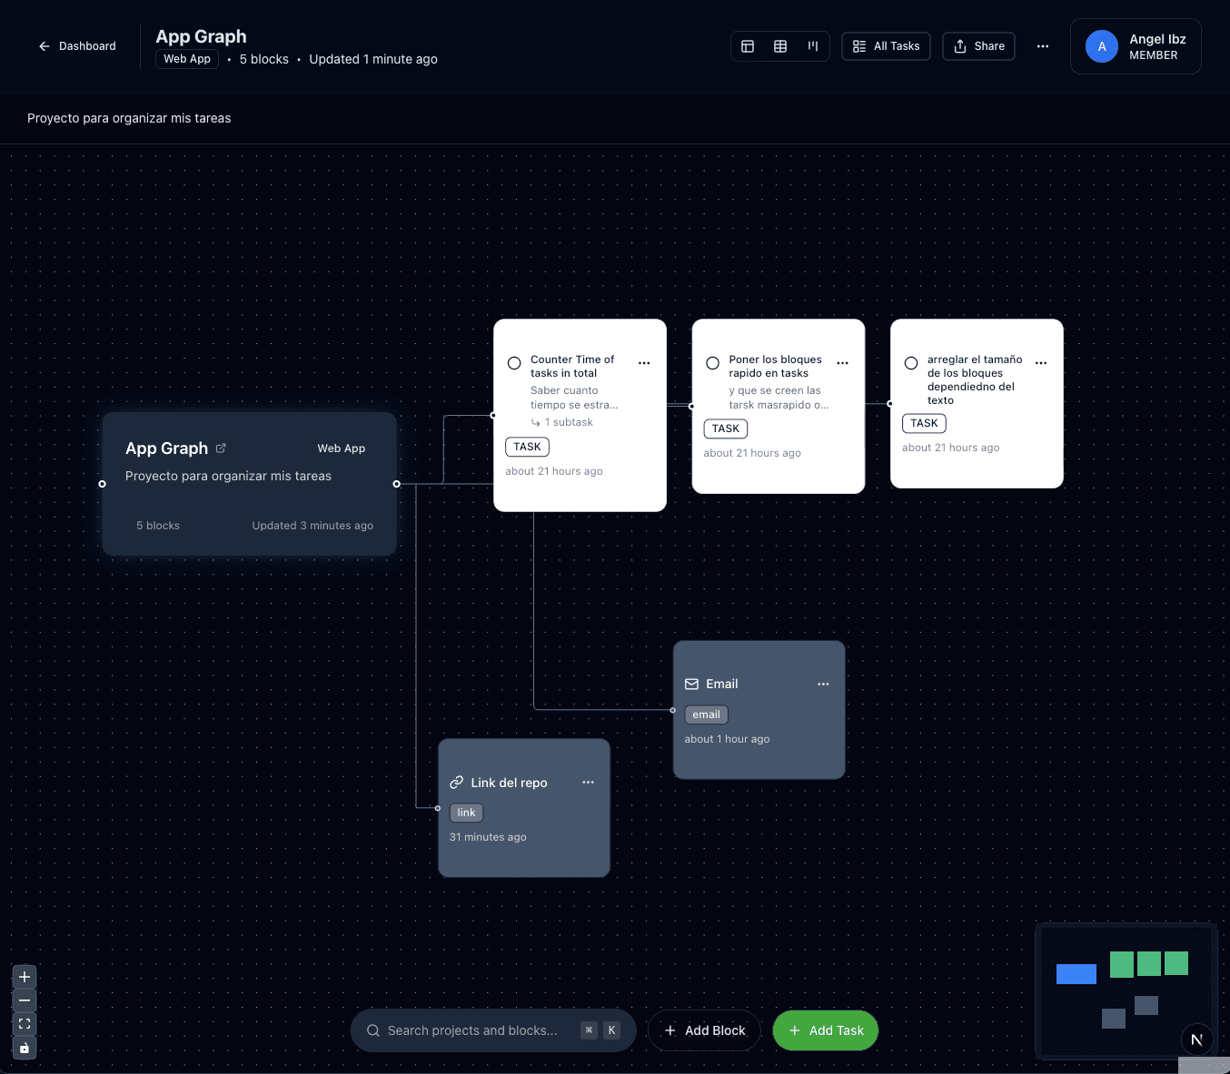
Task: Open the header more options menu
Action: pyautogui.click(x=1043, y=46)
